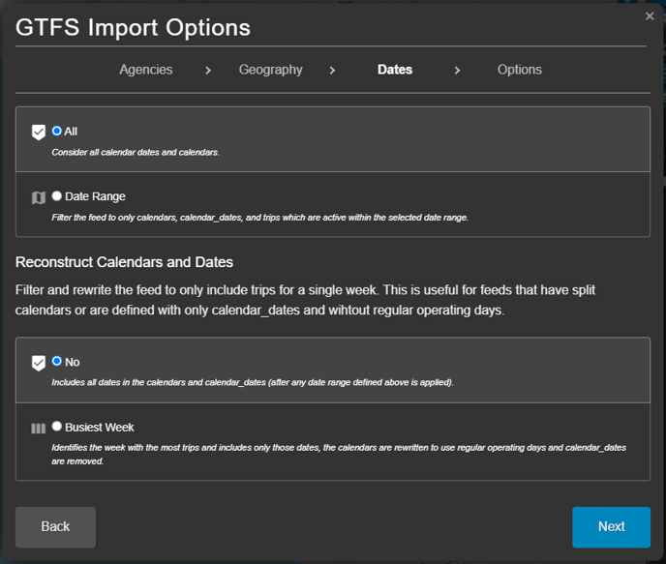Select the All radio button

click(56, 131)
